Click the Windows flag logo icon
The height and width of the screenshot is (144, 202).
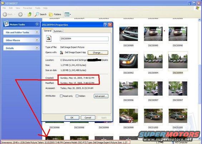click(197, 8)
